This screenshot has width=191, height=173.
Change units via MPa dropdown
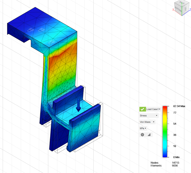143,128
